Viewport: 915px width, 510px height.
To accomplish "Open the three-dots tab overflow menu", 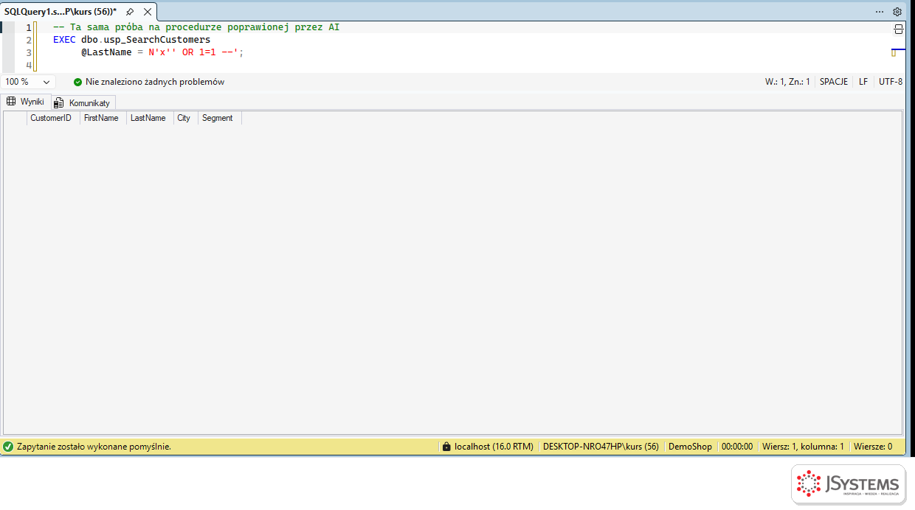I will pyautogui.click(x=880, y=12).
